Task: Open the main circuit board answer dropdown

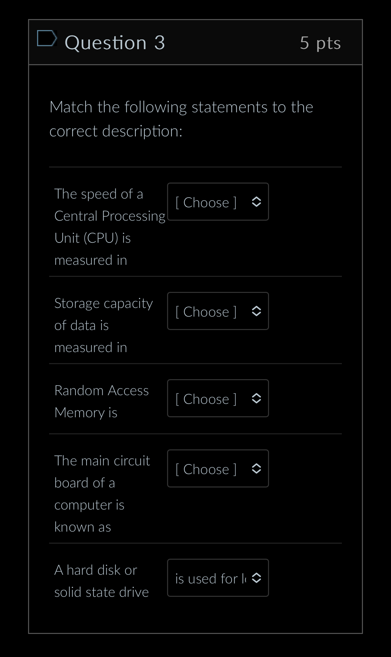Action: pyautogui.click(x=218, y=469)
